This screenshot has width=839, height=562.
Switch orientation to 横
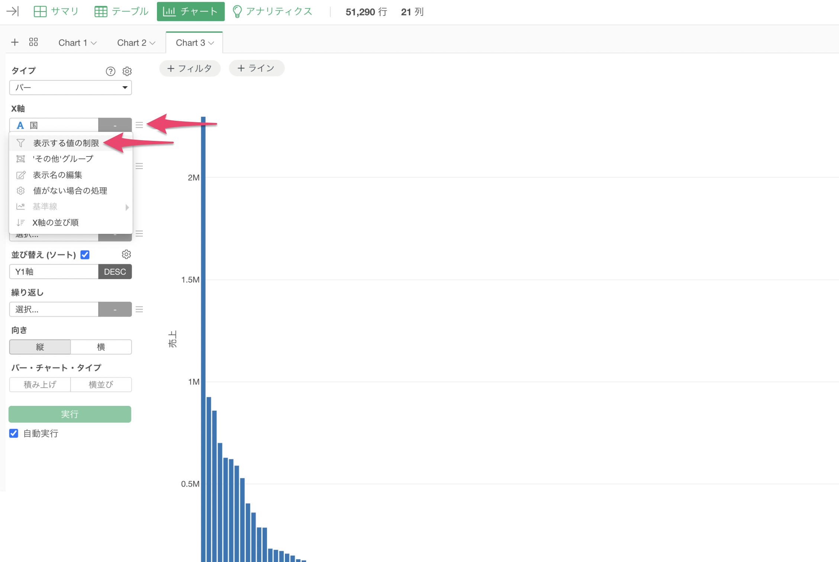[x=101, y=347]
